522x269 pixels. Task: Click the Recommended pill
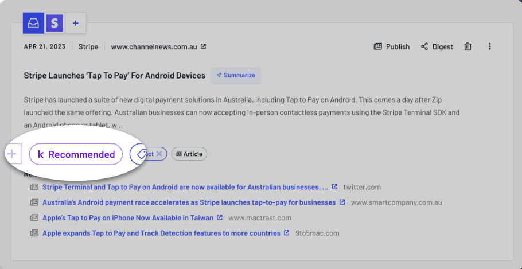click(x=76, y=154)
